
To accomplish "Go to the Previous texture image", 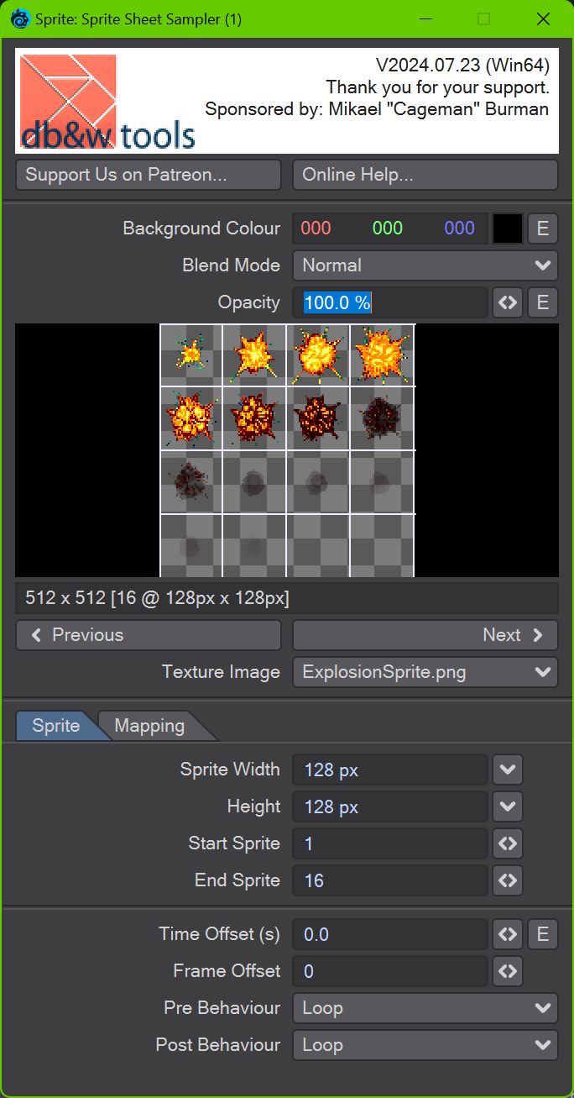I will tap(149, 635).
